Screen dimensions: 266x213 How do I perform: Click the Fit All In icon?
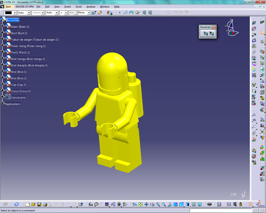point(141,204)
